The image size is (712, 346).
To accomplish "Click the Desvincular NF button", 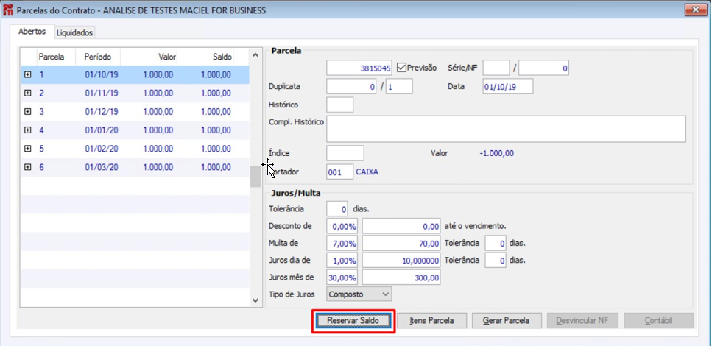I will [x=583, y=320].
